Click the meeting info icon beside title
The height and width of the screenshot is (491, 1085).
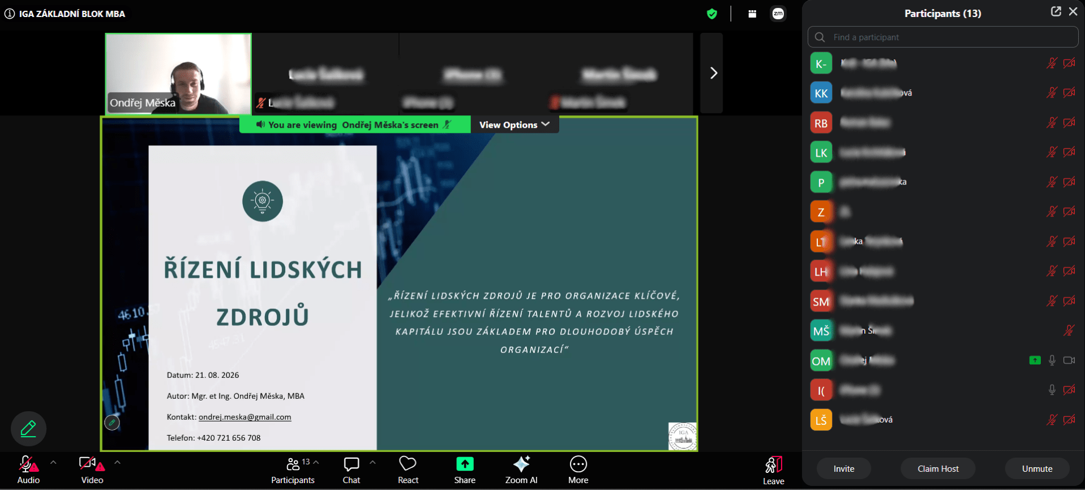point(10,14)
